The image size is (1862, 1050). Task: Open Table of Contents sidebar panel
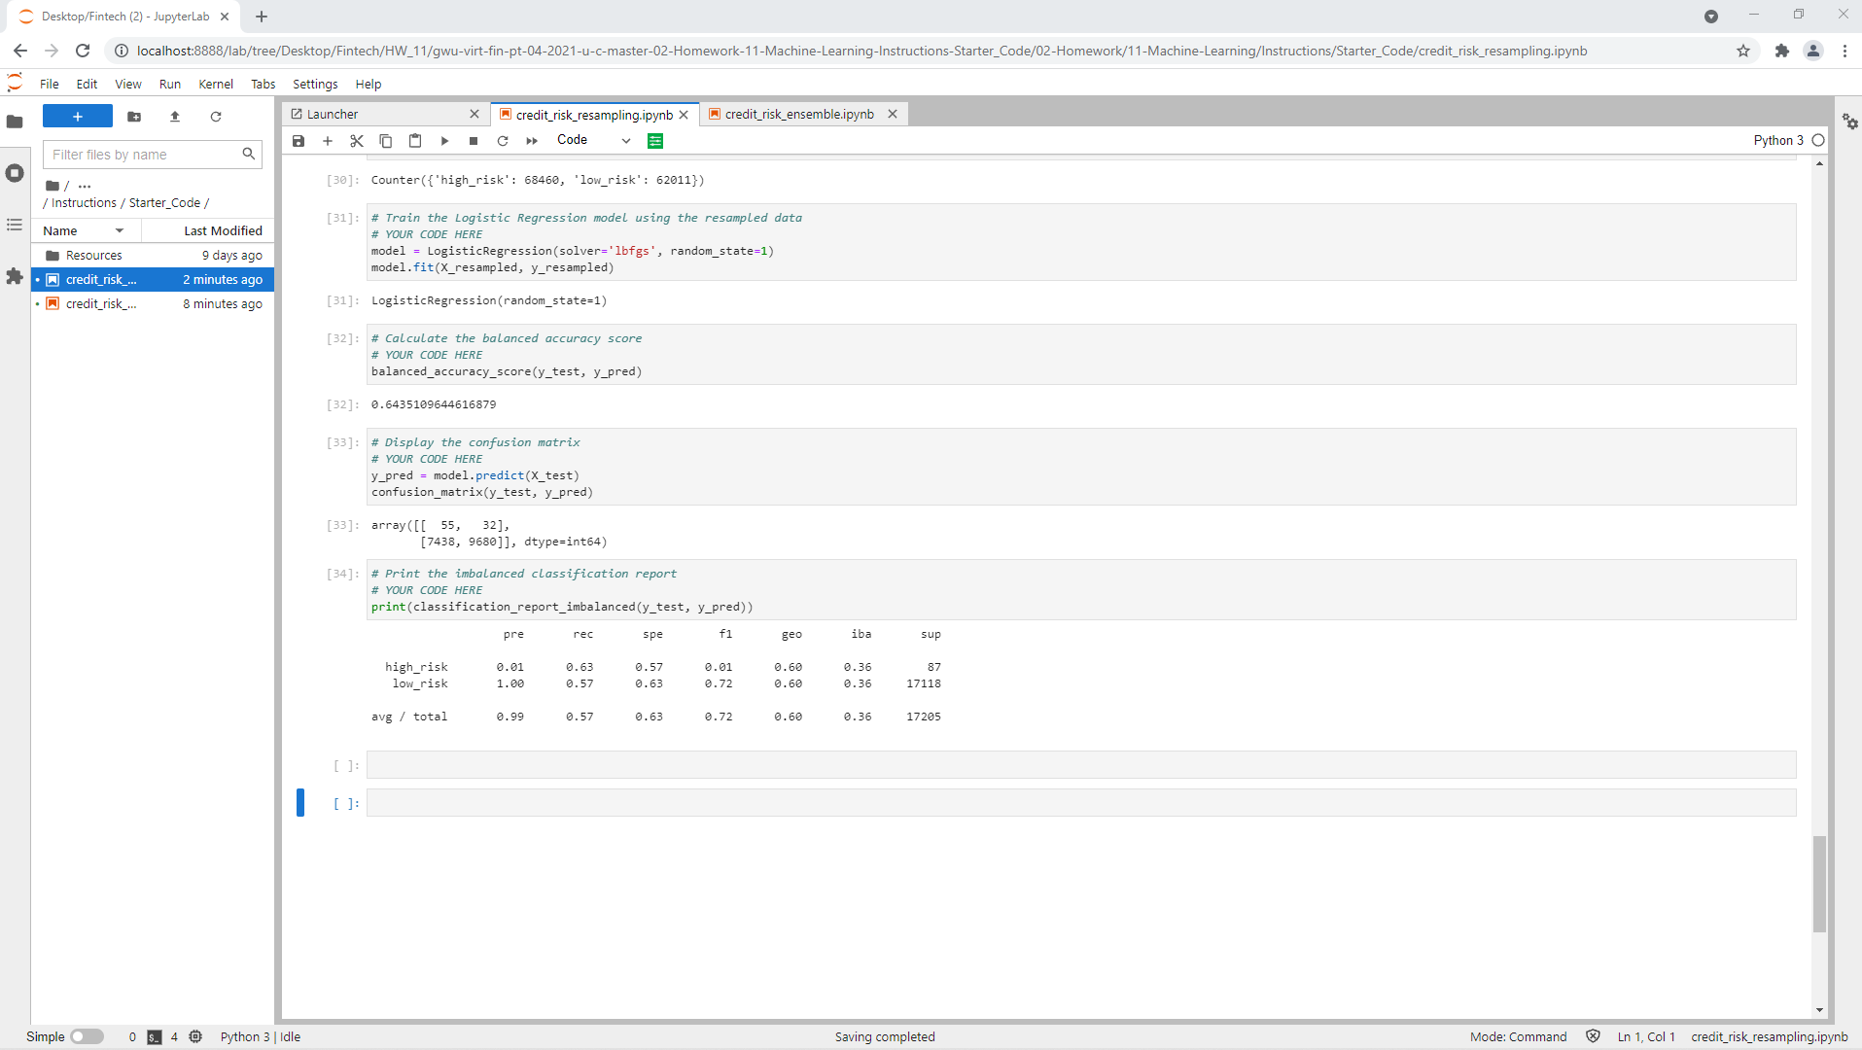point(15,225)
